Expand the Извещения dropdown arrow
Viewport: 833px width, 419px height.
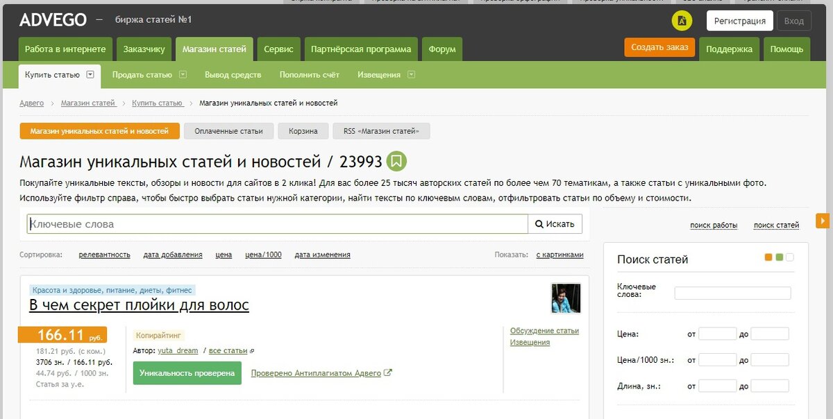click(x=412, y=74)
